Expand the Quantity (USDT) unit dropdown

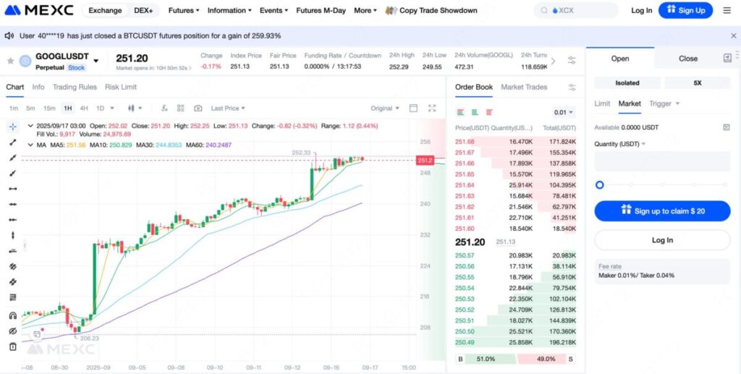620,143
